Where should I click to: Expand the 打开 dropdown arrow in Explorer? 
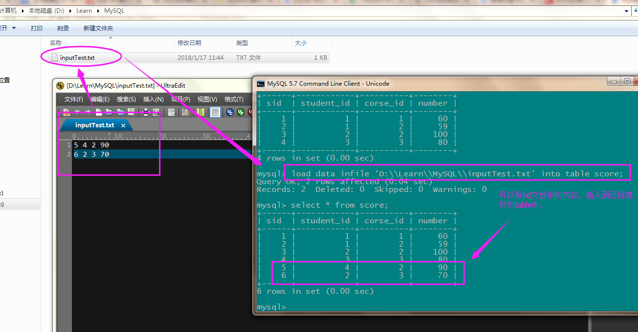tap(14, 28)
